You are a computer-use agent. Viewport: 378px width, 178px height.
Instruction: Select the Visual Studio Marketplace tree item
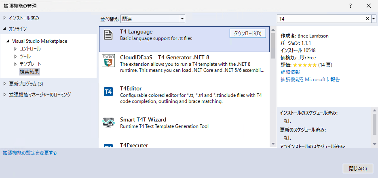40,41
